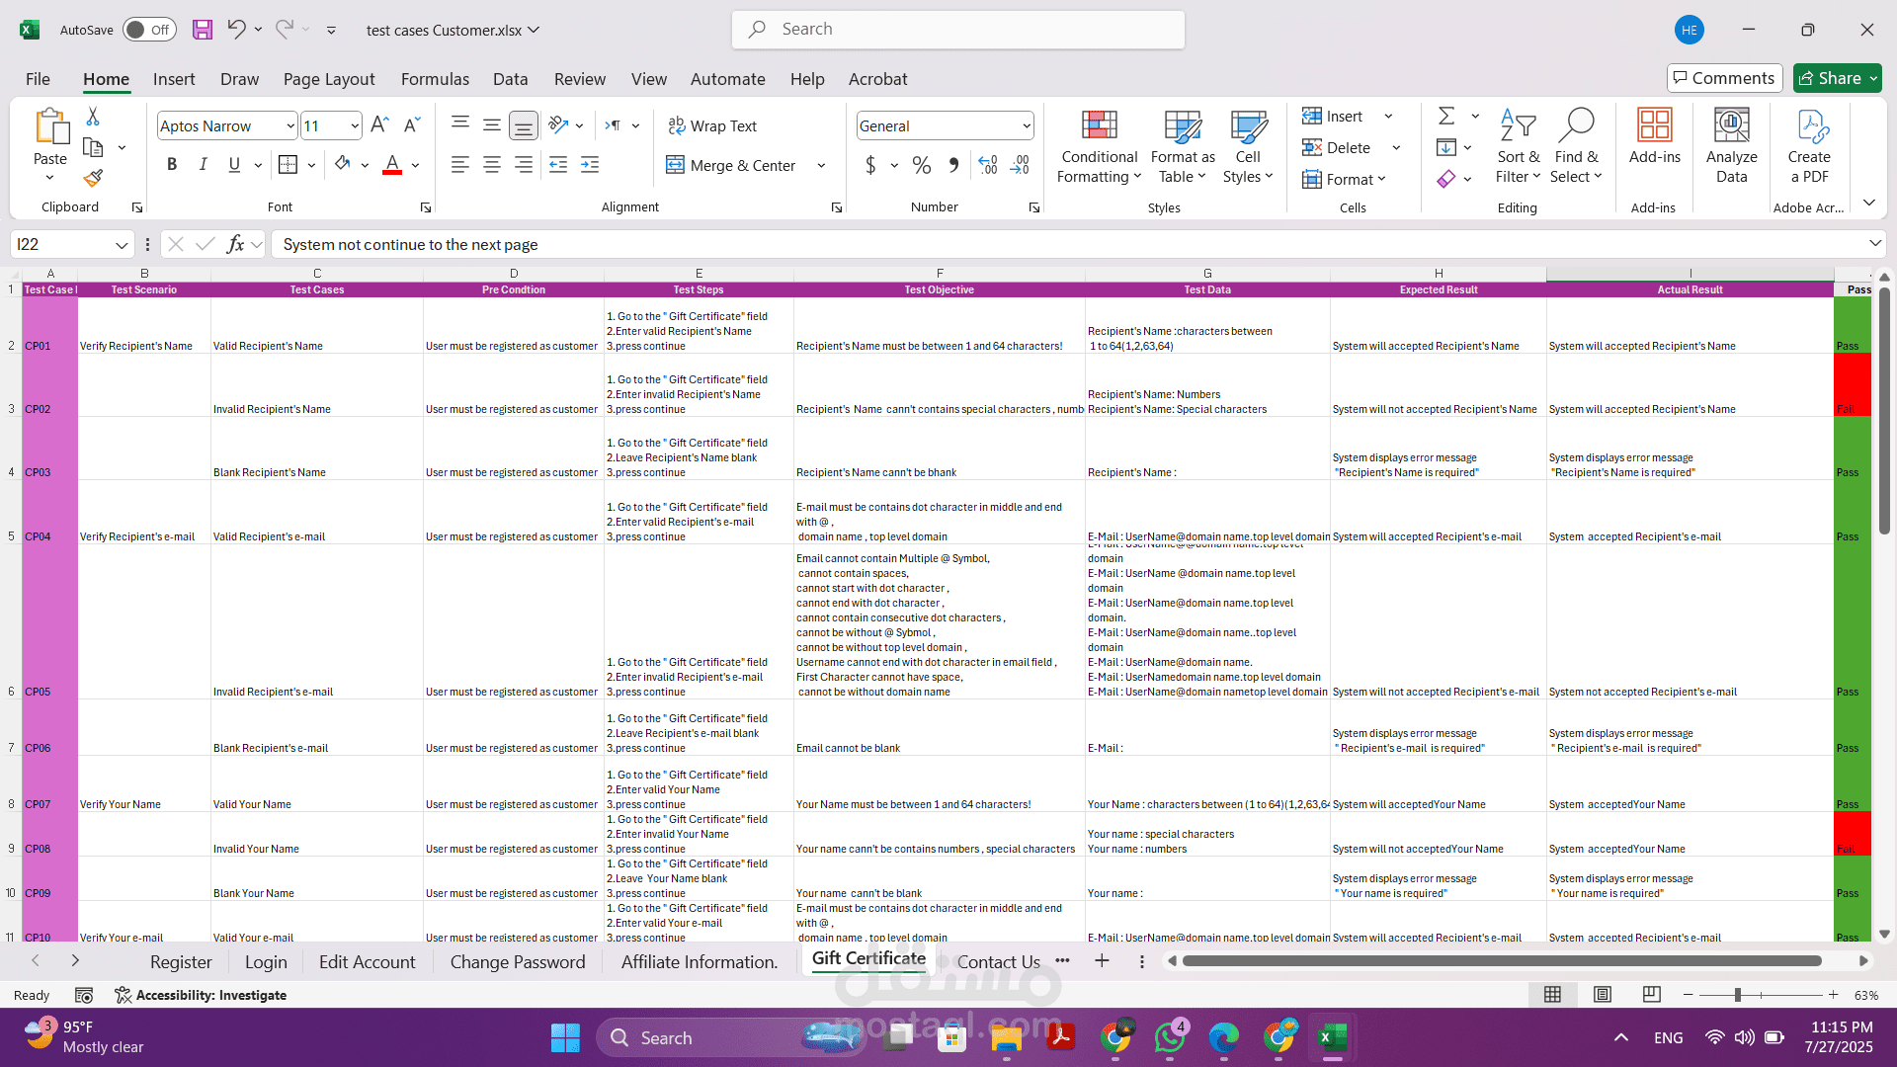Click the Comments button
This screenshot has width=1897, height=1067.
tap(1724, 78)
